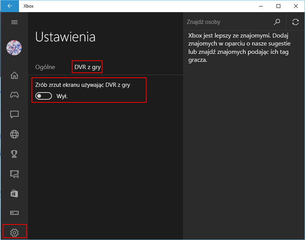The image size is (305, 240).
Task: Open Settings via the gear icon
Action: pos(14,232)
